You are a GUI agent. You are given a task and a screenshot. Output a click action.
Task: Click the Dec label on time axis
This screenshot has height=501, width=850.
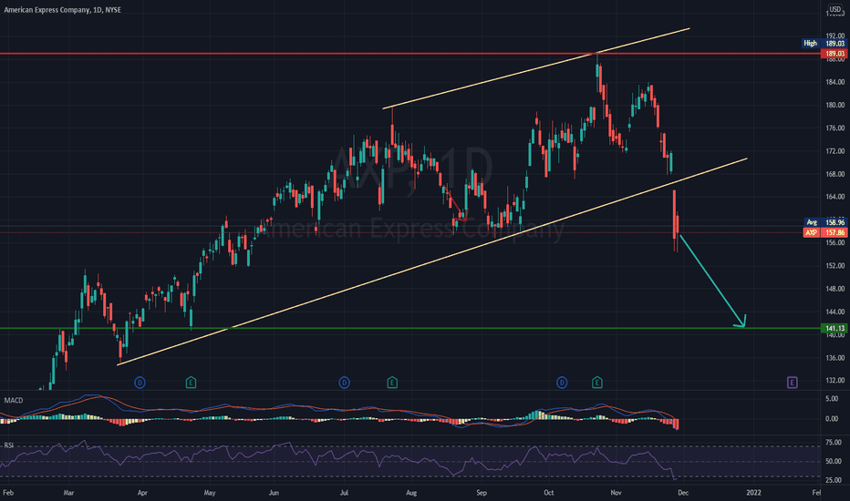pyautogui.click(x=683, y=493)
